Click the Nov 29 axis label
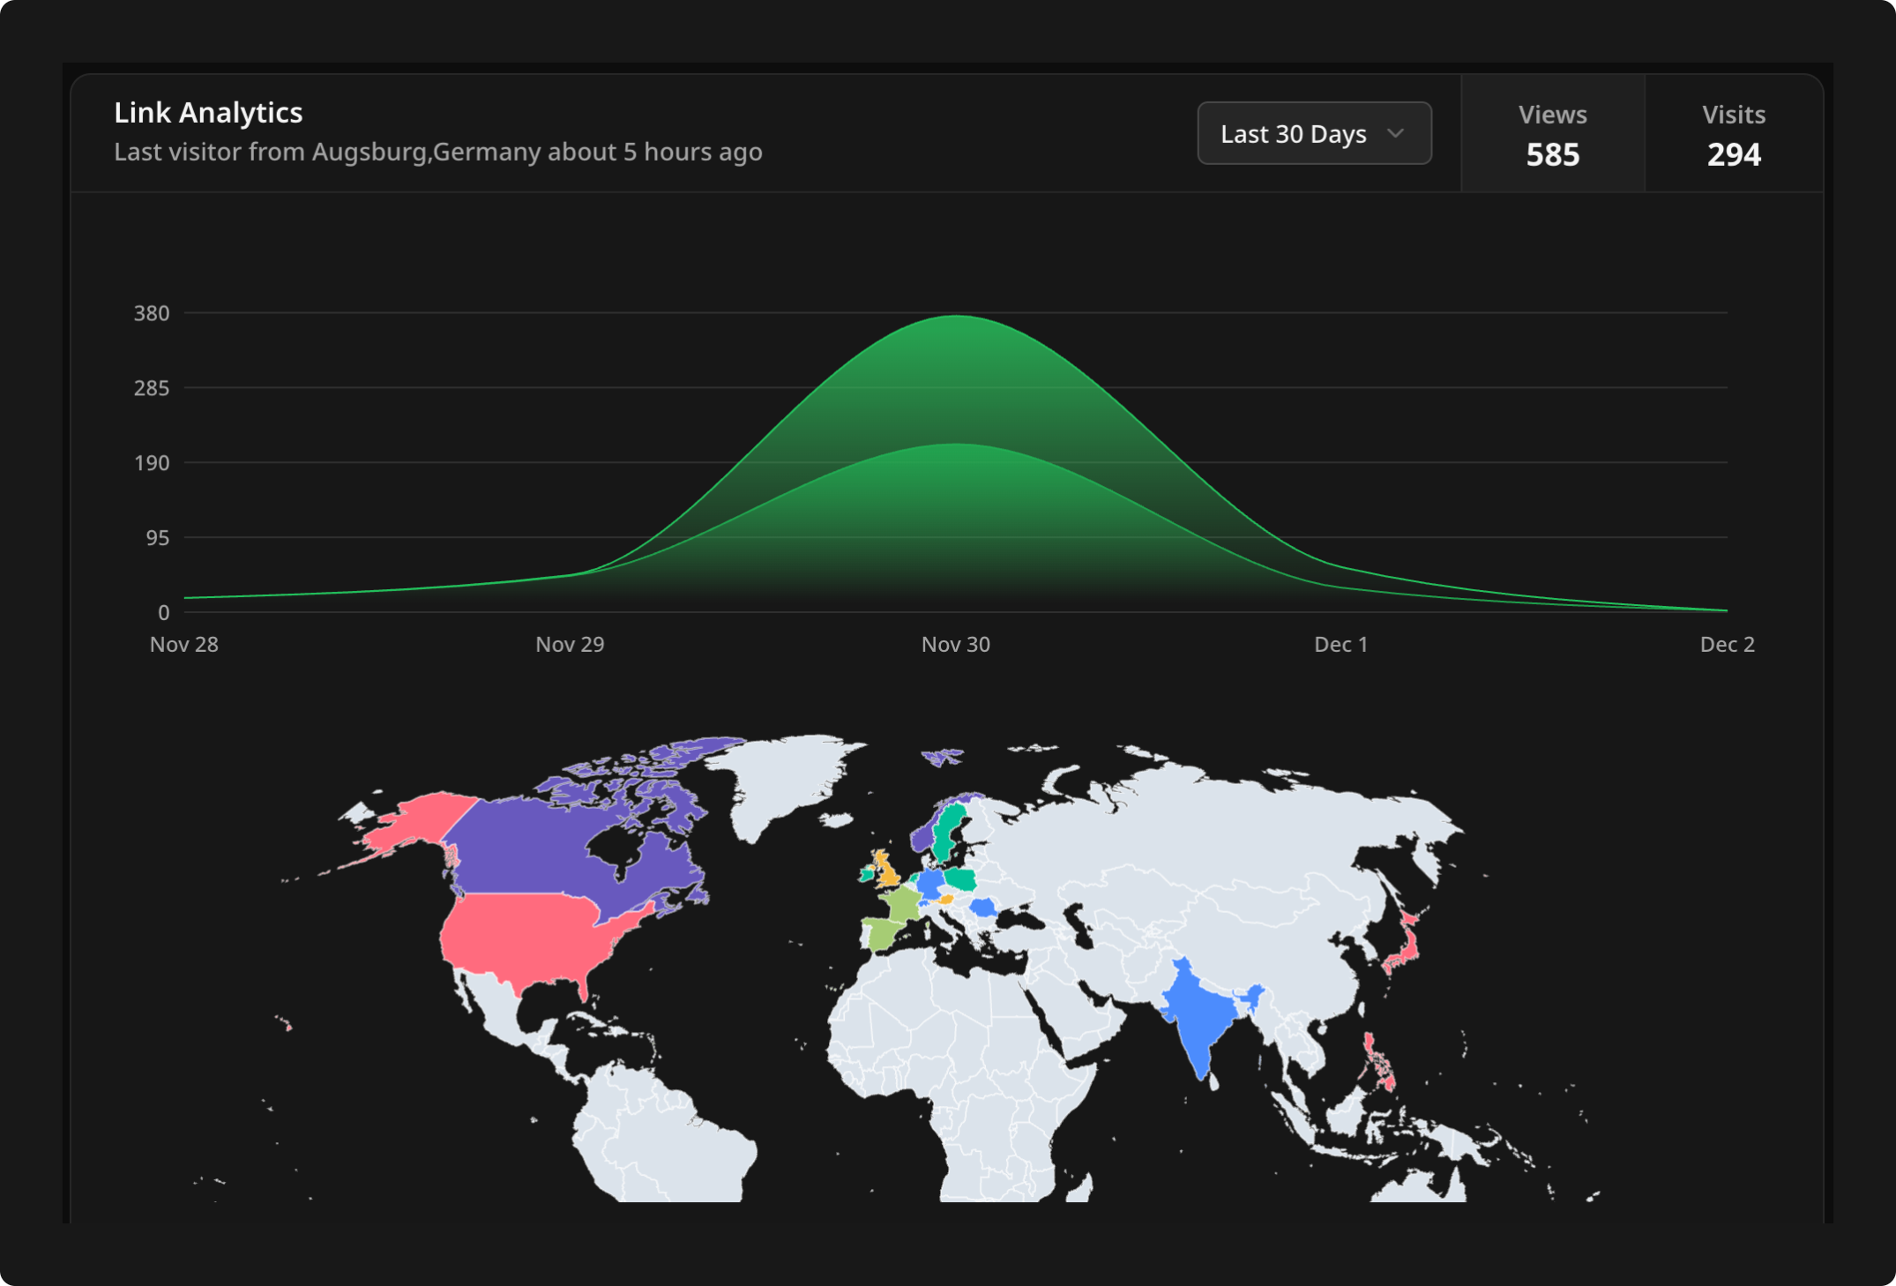Viewport: 1896px width, 1286px height. tap(570, 645)
